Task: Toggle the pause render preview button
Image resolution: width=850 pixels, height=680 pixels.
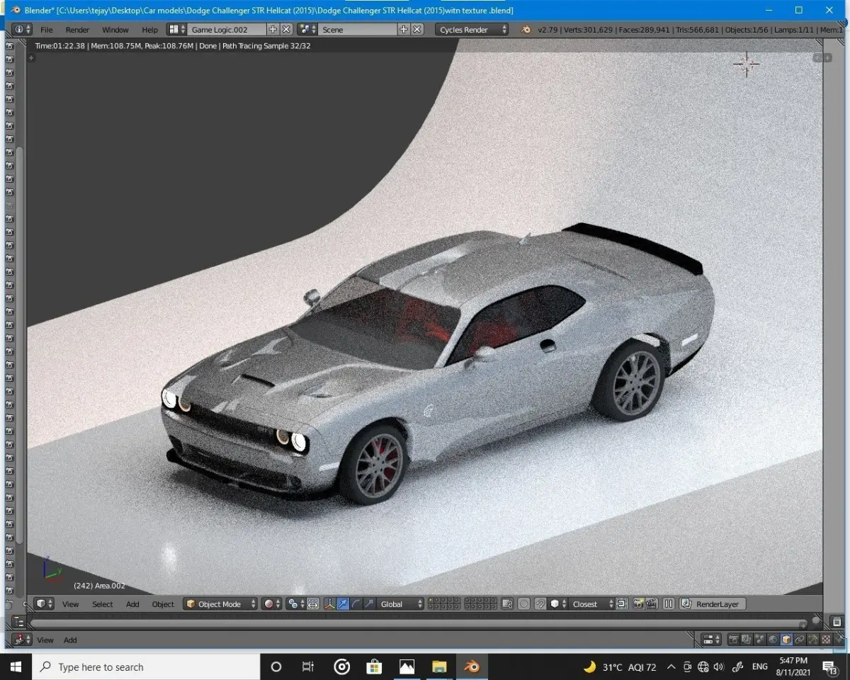Action: tap(668, 604)
